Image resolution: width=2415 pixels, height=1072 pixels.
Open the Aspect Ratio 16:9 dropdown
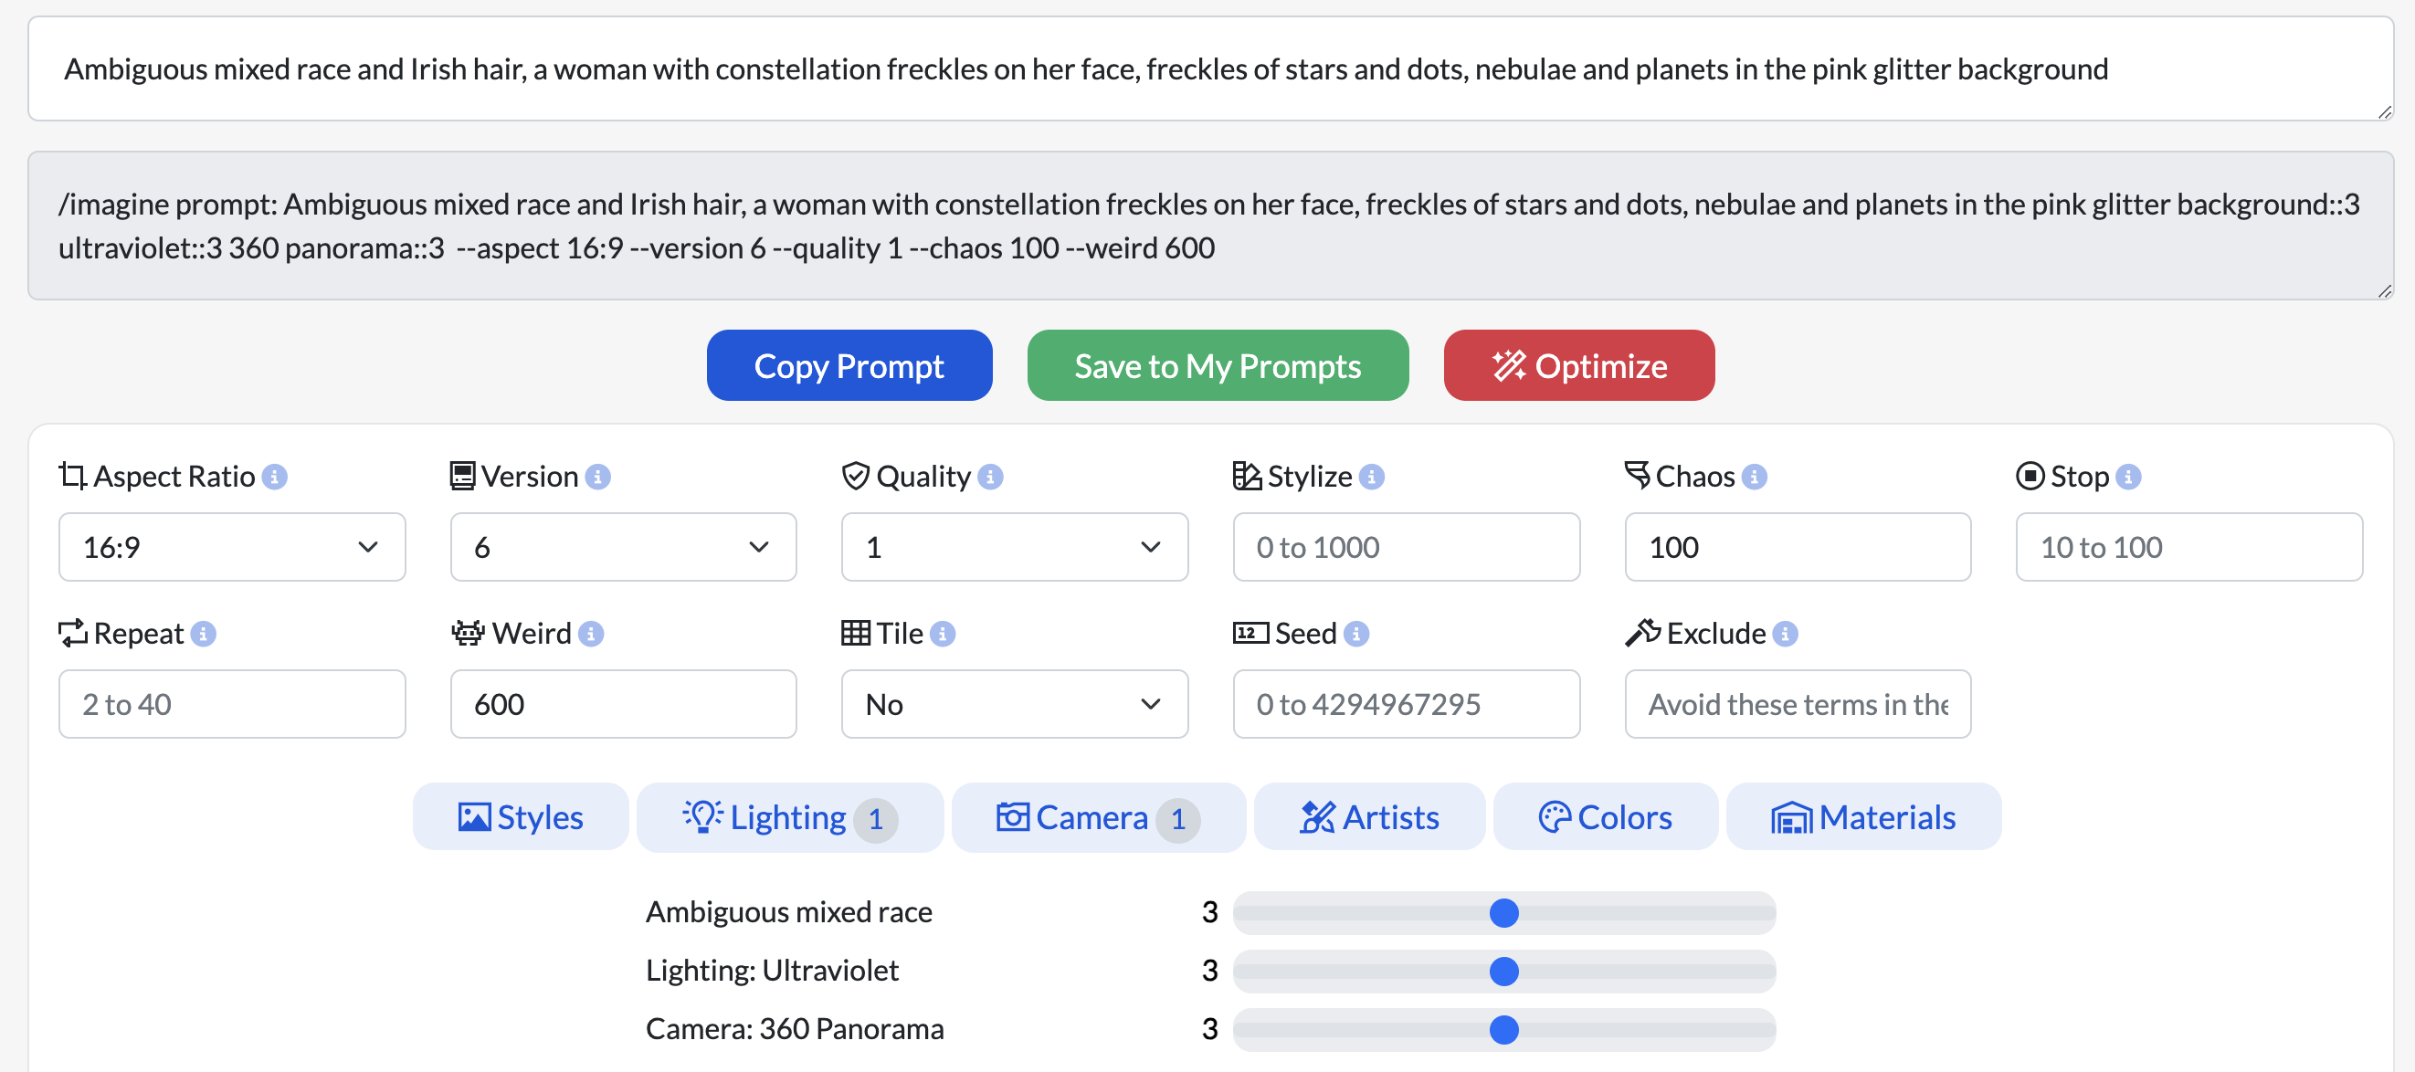(232, 546)
